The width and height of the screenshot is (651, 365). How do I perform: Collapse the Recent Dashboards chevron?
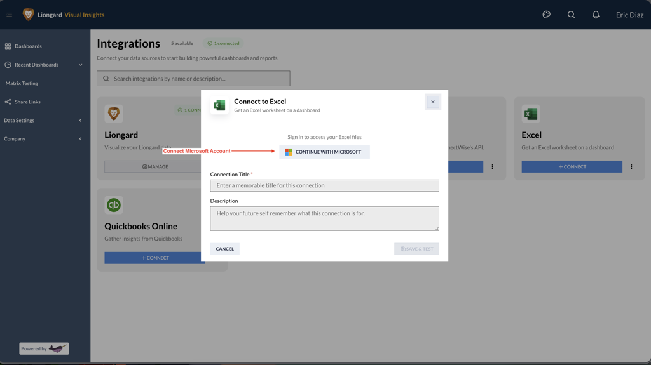click(x=81, y=65)
